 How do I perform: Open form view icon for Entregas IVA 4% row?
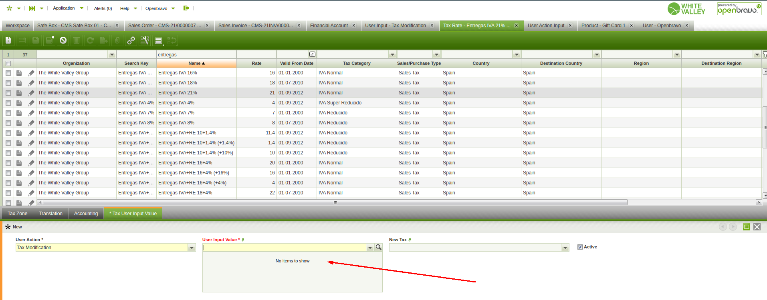click(19, 103)
